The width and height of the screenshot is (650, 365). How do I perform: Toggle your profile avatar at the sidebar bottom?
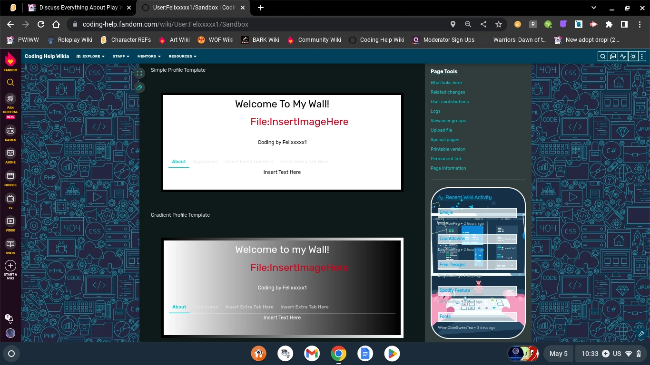pos(10,333)
